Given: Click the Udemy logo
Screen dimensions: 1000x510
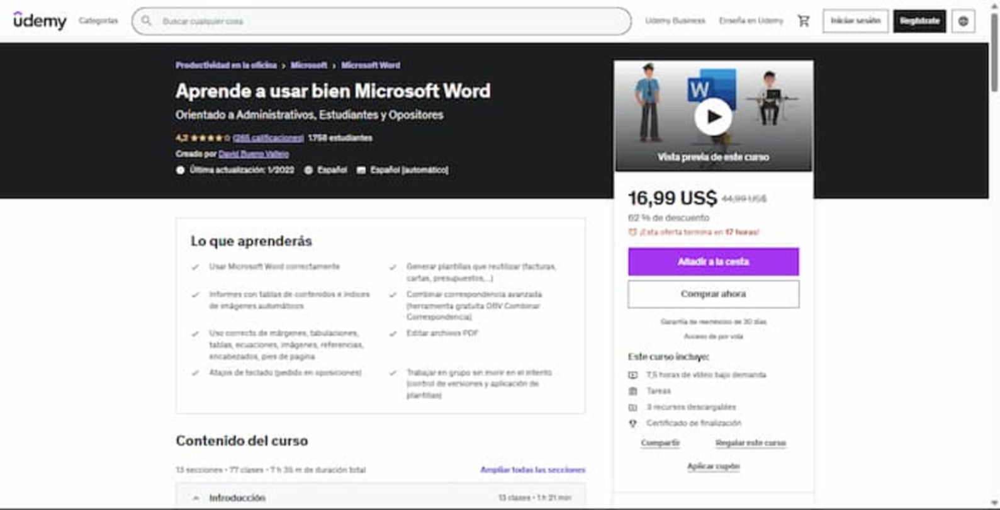Looking at the screenshot, I should tap(40, 21).
